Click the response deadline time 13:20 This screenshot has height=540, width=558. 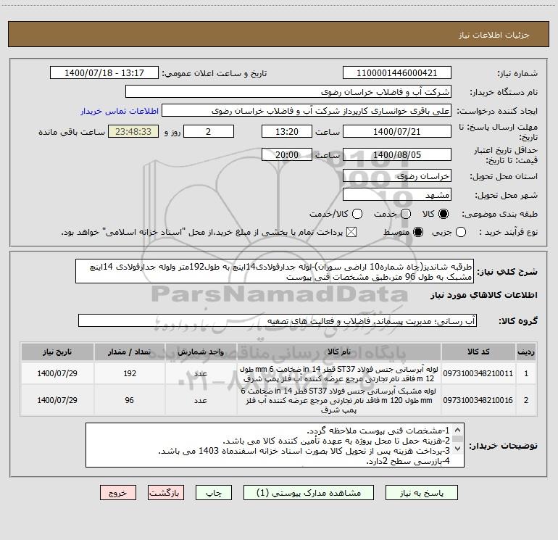[x=287, y=131]
